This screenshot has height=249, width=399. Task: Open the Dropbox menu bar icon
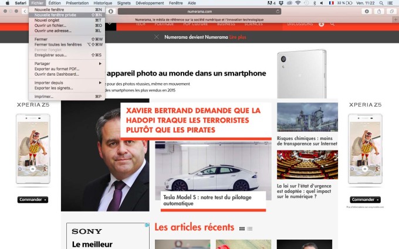(281, 3)
